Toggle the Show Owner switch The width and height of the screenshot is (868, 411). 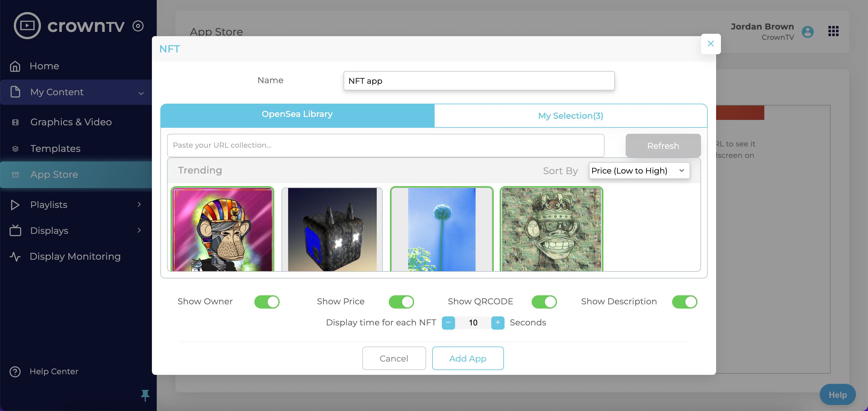click(x=267, y=302)
